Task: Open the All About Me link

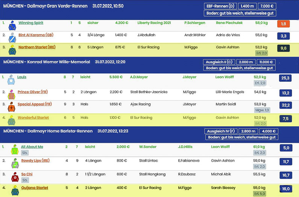Action: tap(32, 147)
